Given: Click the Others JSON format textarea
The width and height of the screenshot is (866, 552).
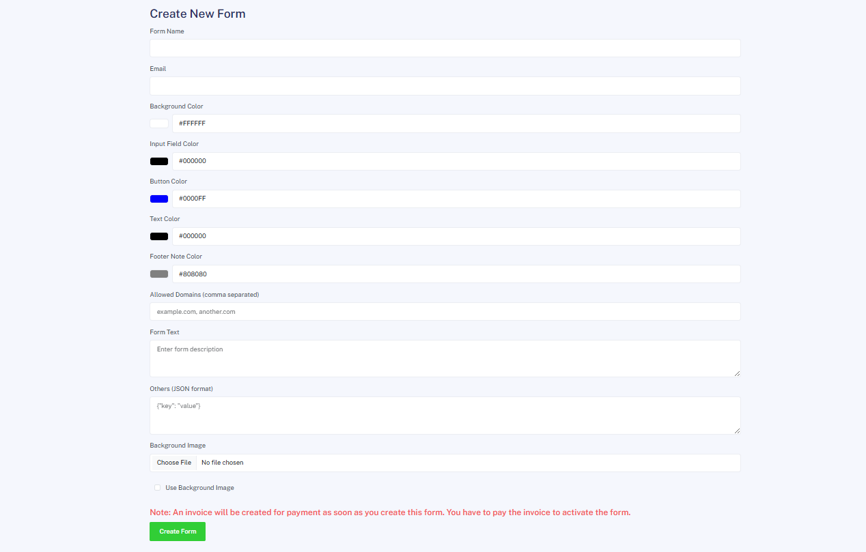Looking at the screenshot, I should [x=445, y=415].
